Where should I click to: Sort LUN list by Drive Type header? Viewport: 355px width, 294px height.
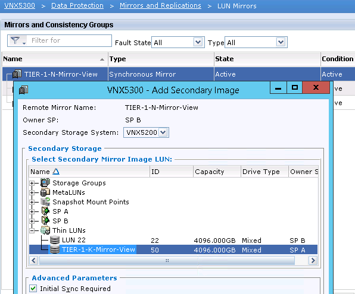[264, 172]
